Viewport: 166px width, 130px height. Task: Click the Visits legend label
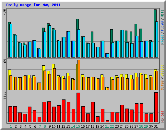tap(162, 71)
